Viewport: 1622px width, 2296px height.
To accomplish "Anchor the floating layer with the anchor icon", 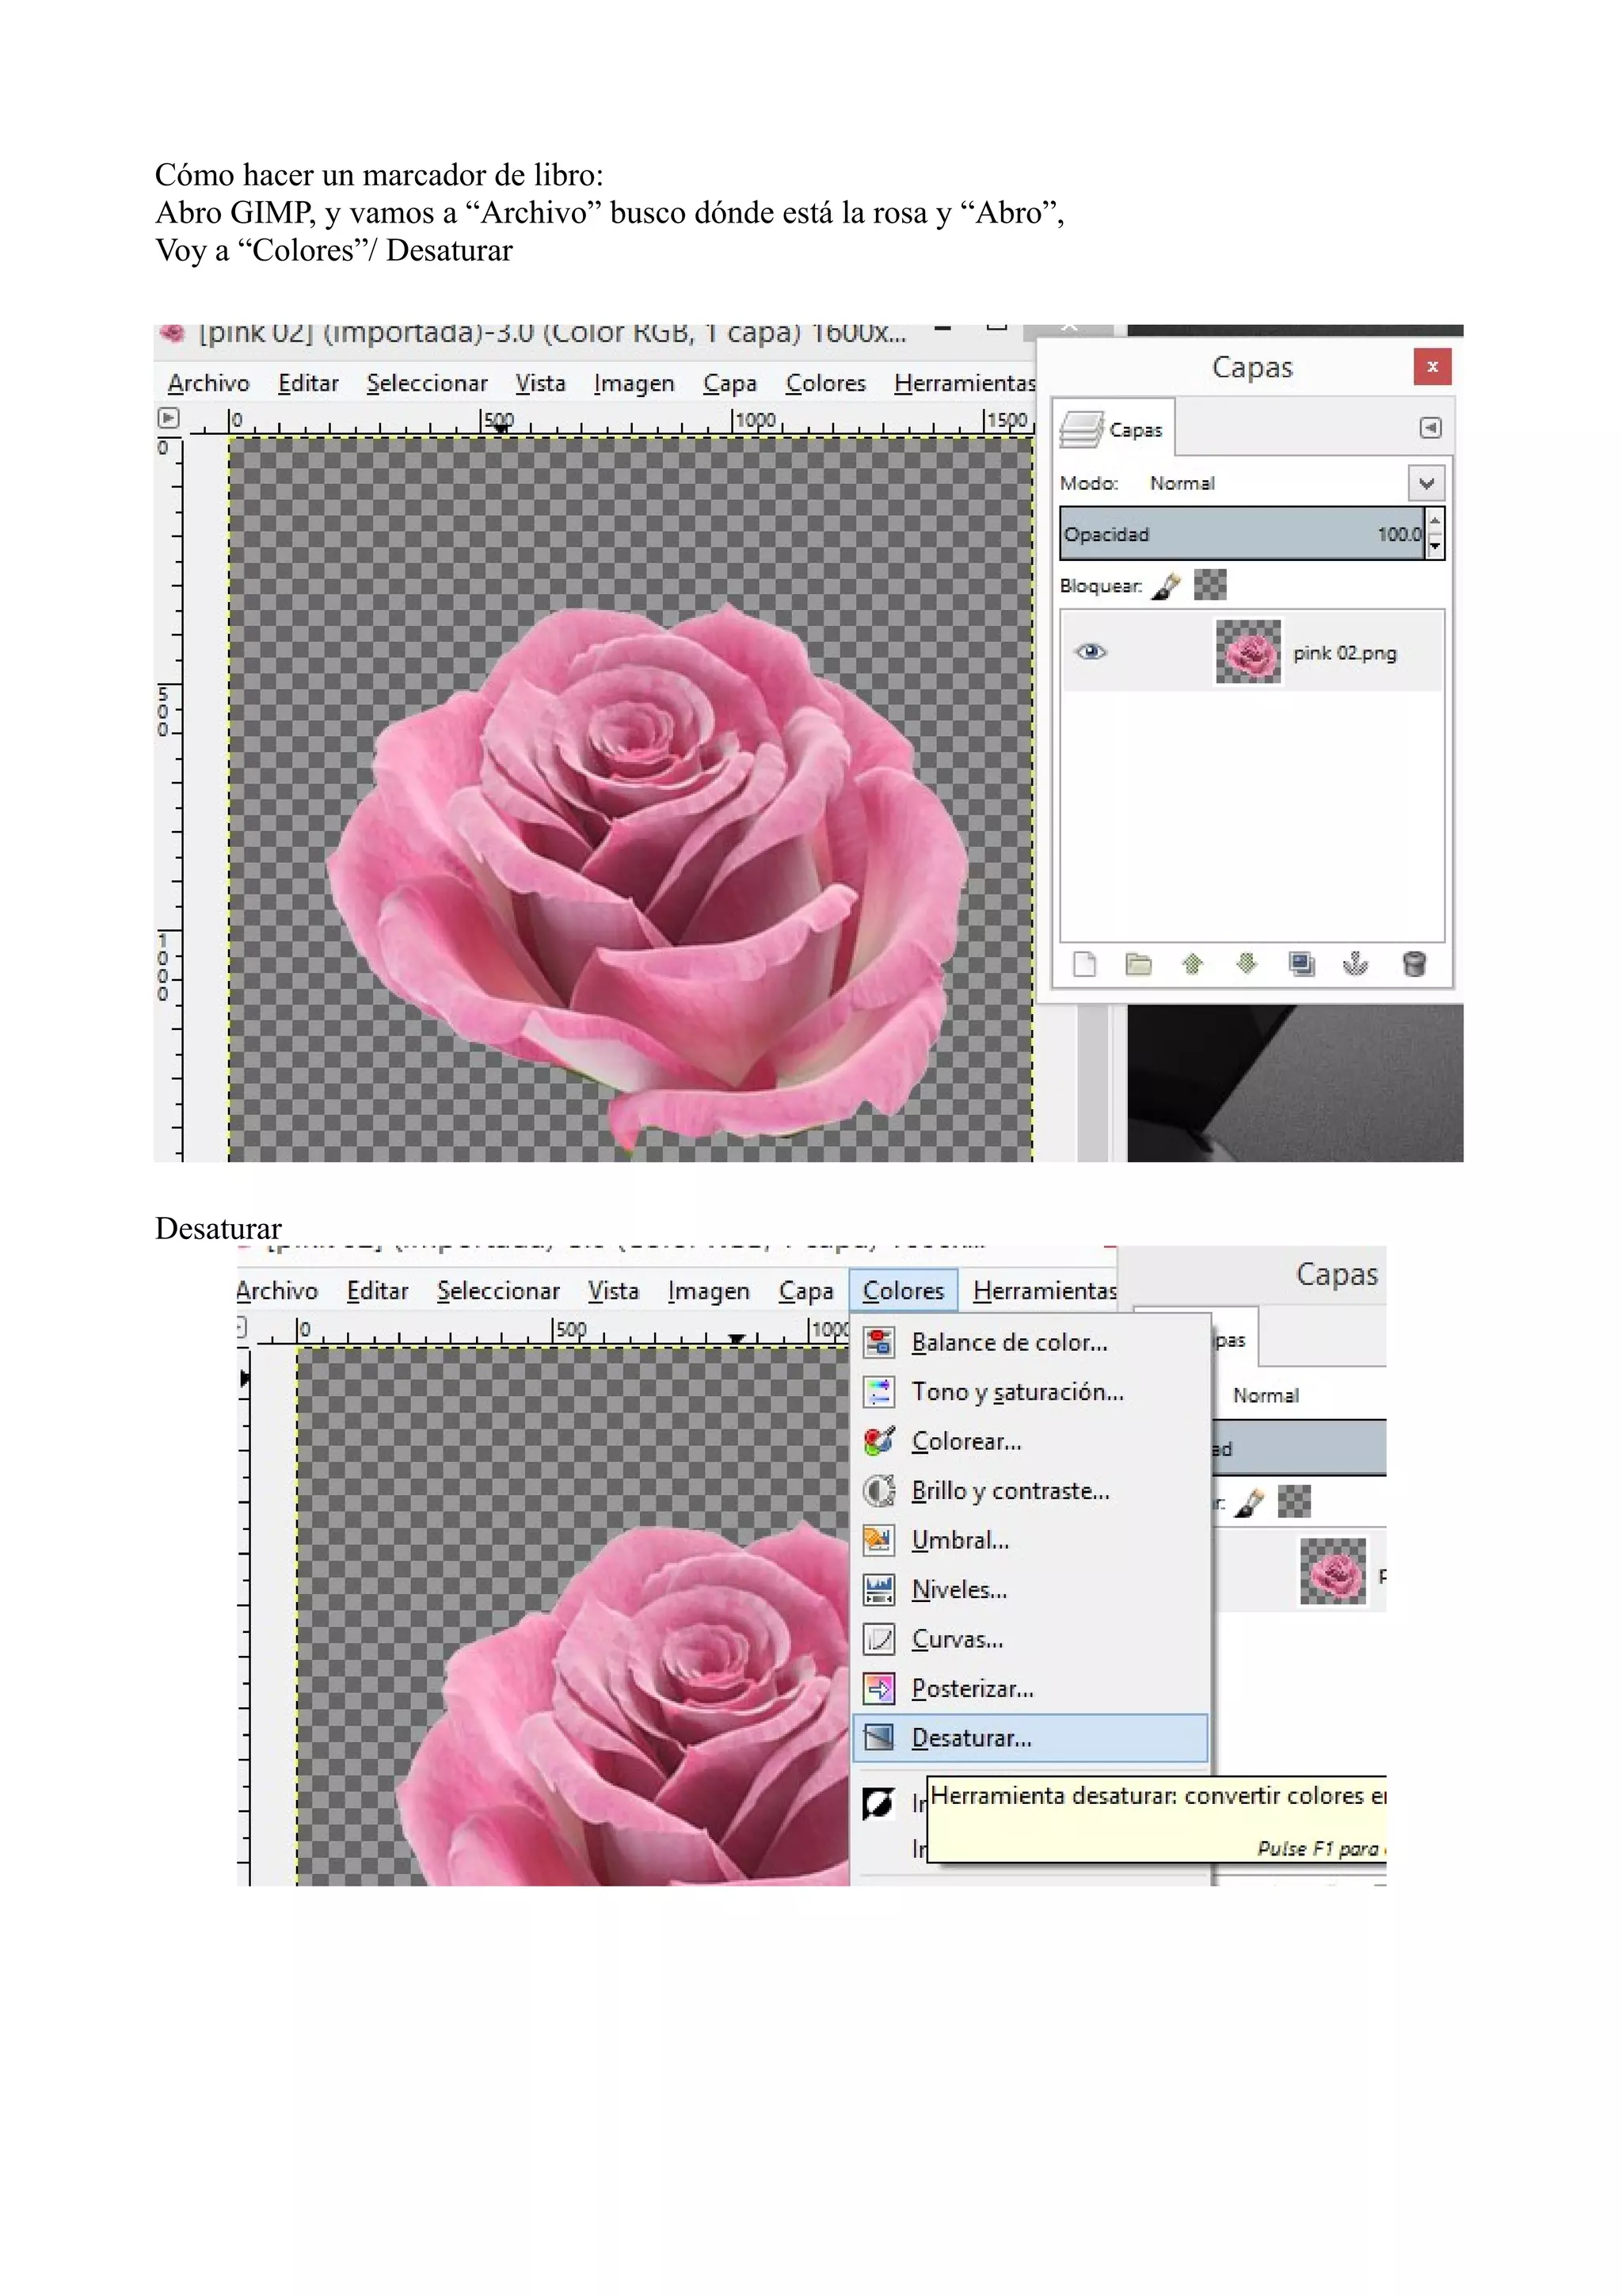I will point(1355,964).
